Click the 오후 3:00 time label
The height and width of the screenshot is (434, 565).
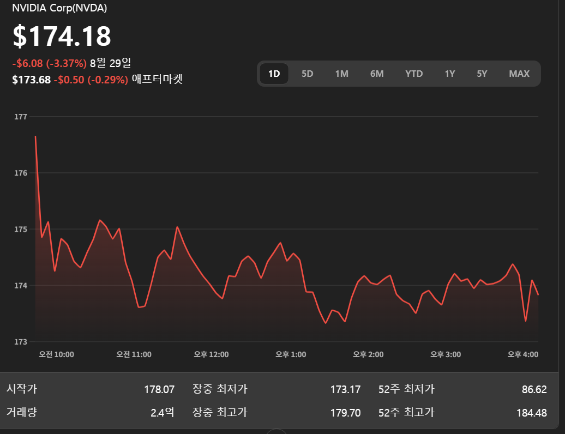(x=446, y=354)
